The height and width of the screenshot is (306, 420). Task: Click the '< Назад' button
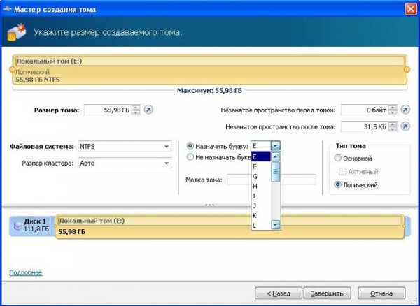tap(279, 293)
